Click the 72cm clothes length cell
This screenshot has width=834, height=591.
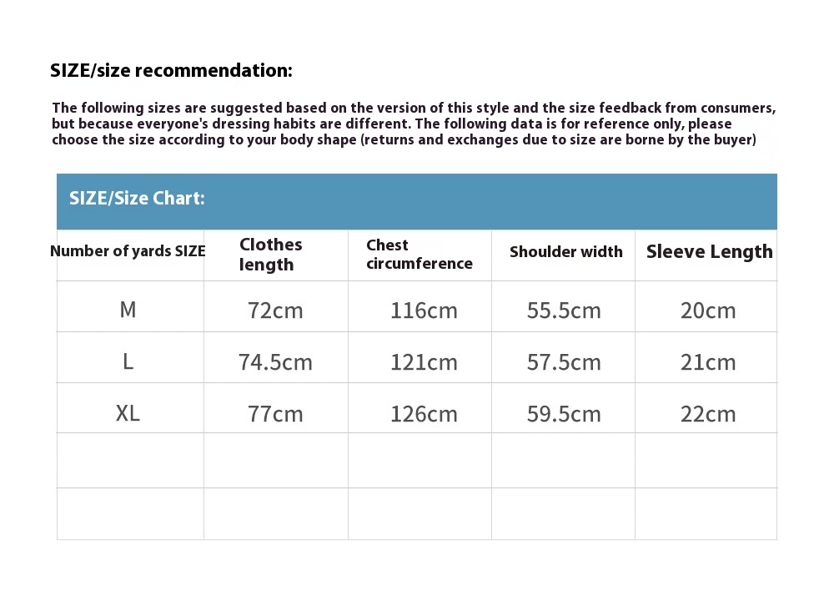point(275,311)
